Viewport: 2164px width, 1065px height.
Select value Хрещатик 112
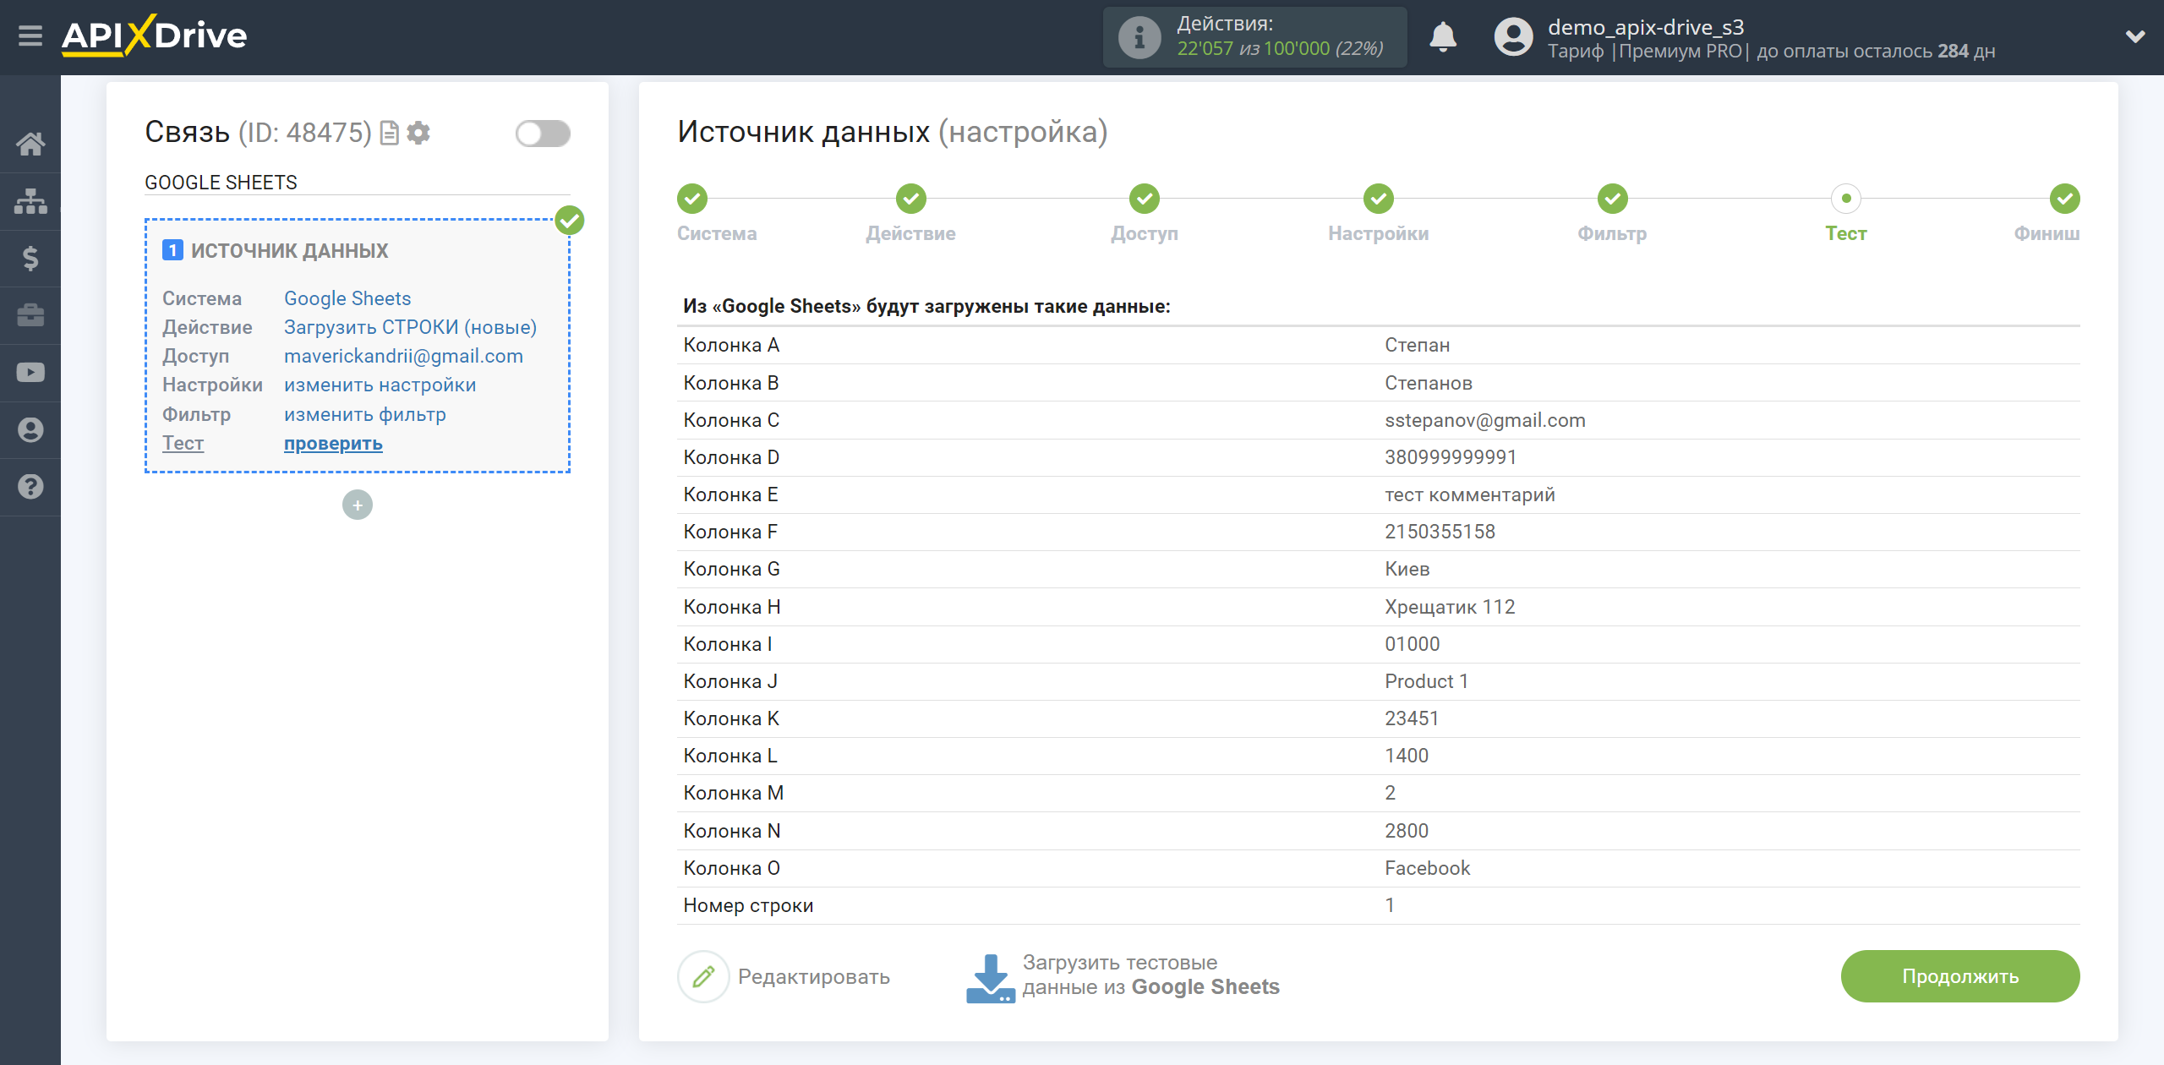(x=1450, y=607)
